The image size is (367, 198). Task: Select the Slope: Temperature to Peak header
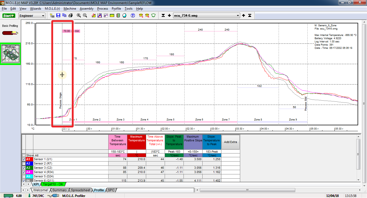tap(212, 142)
